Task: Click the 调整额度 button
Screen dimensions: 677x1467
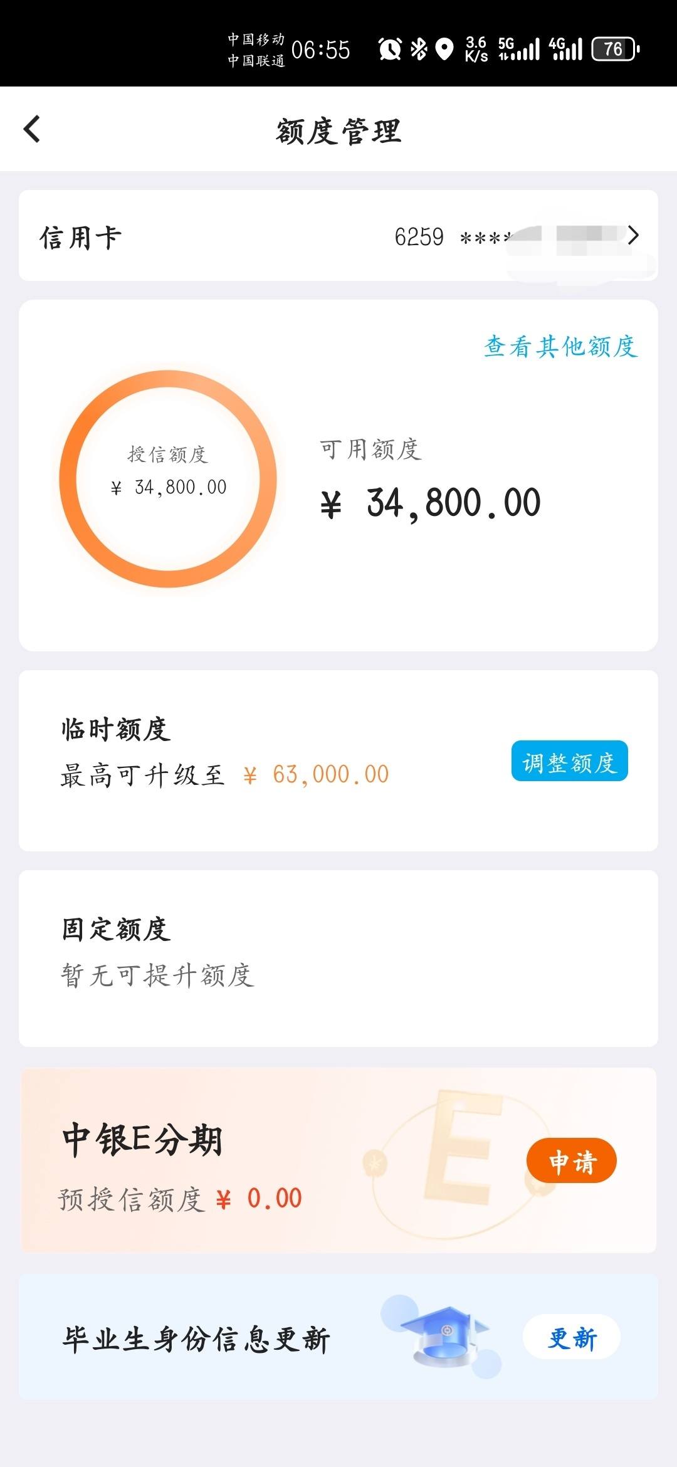Action: pos(569,761)
